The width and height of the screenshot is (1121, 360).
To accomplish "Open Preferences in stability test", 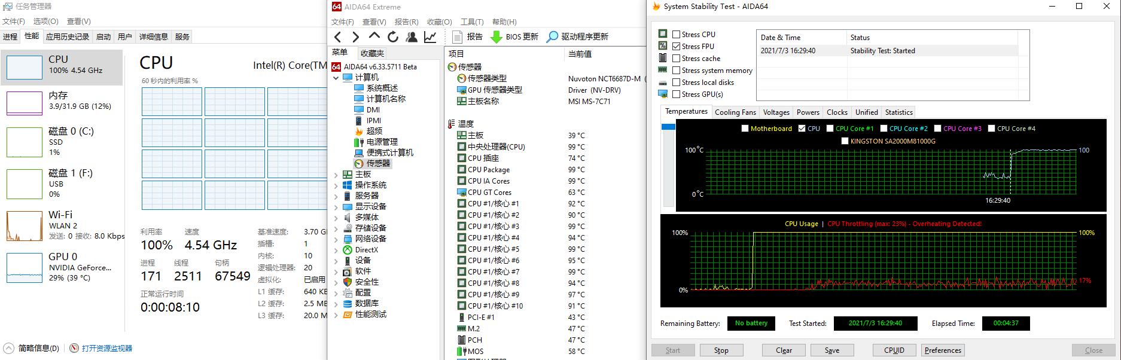I will click(943, 350).
